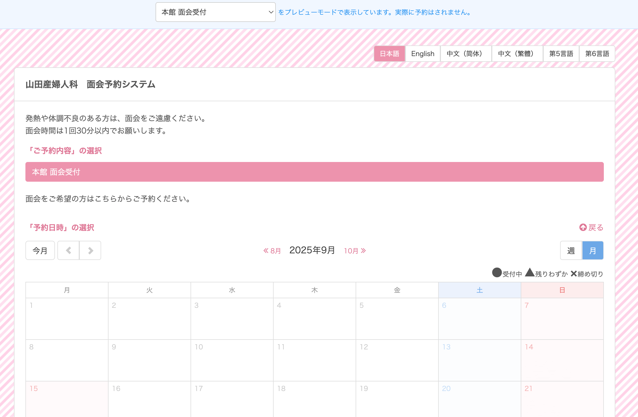The width and height of the screenshot is (638, 417).
Task: Open the 本館 面会受付 preview dropdown
Action: (215, 12)
